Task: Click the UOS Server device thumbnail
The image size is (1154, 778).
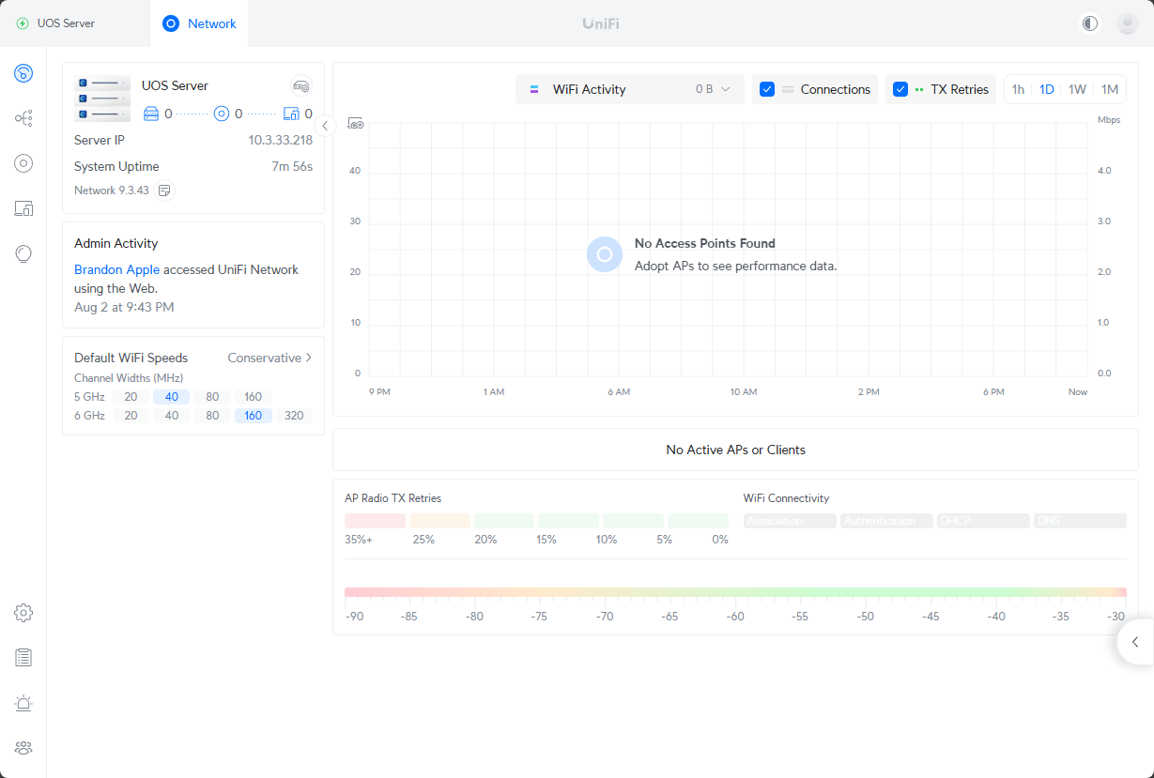Action: tap(102, 99)
